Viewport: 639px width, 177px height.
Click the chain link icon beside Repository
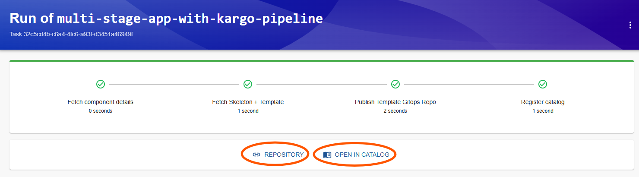pos(256,155)
